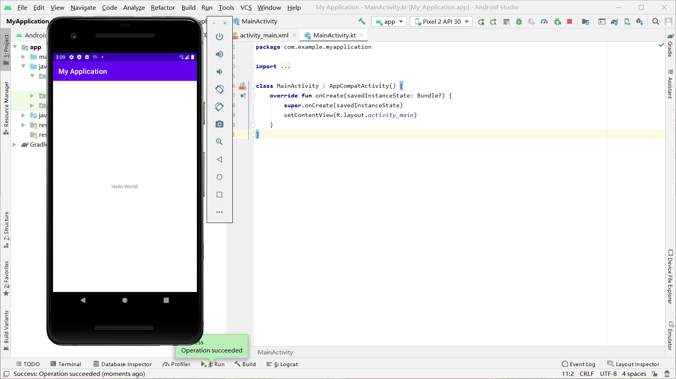This screenshot has width=676, height=379.
Task: Open the Event Log
Action: 579,364
